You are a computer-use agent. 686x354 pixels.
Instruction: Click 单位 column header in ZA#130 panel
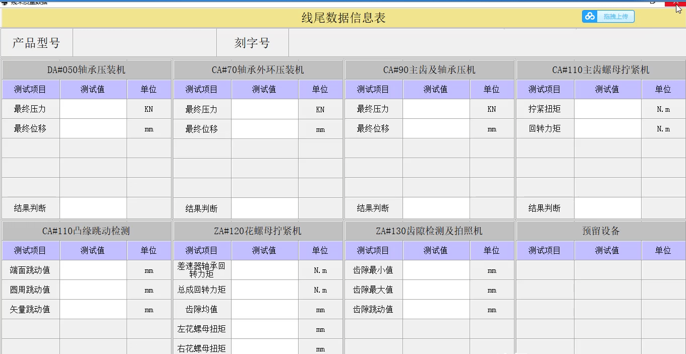point(491,250)
